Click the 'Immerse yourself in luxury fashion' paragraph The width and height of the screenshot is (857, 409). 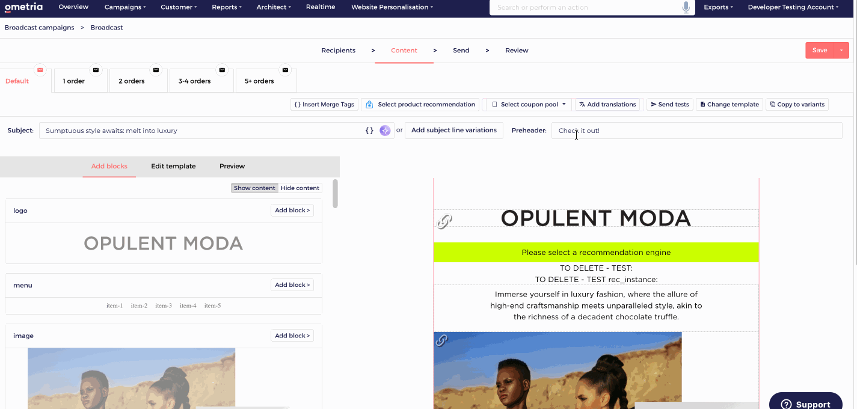pyautogui.click(x=596, y=306)
